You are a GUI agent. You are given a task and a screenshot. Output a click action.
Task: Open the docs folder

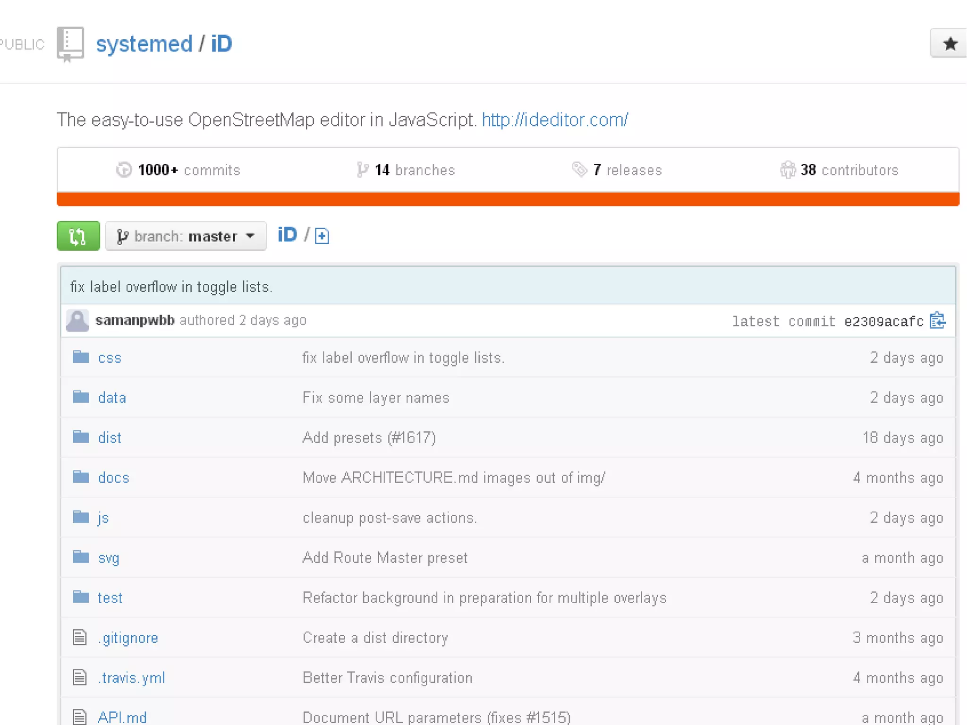[114, 478]
